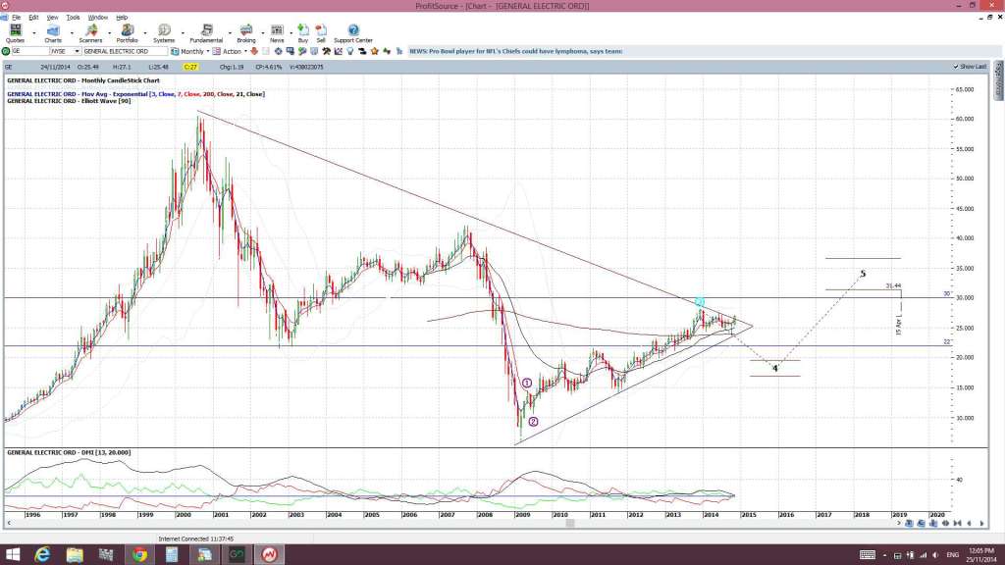The height and width of the screenshot is (565, 1005).
Task: Click the hammer tools icon in chart toolbar
Action: pyautogui.click(x=326, y=51)
